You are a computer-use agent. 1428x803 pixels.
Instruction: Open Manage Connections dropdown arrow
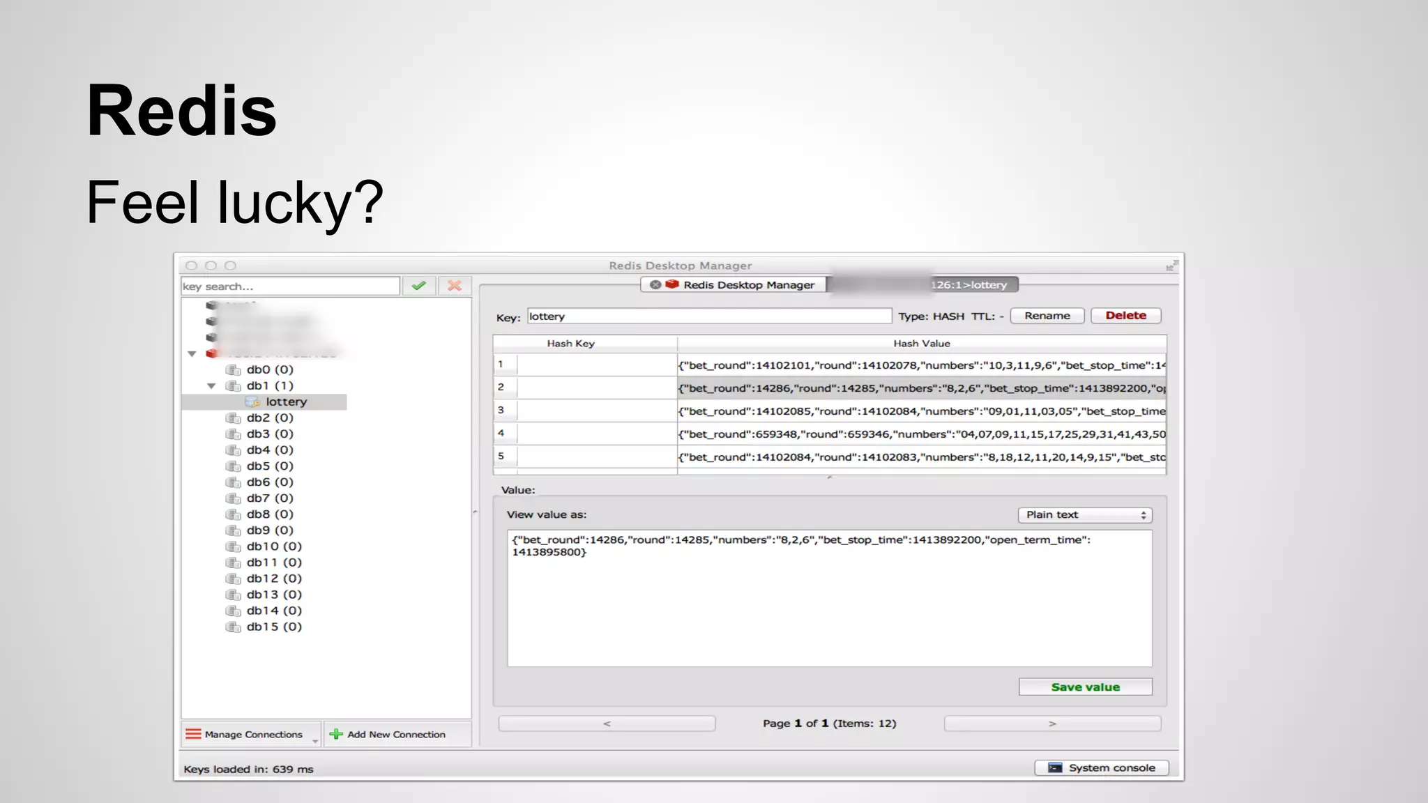[315, 742]
